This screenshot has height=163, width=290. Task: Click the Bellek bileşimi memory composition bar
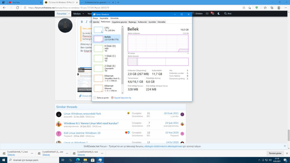point(158,62)
